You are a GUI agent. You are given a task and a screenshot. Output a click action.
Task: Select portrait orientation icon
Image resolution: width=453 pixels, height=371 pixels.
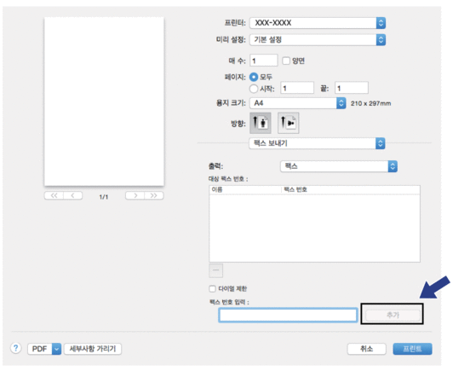261,123
